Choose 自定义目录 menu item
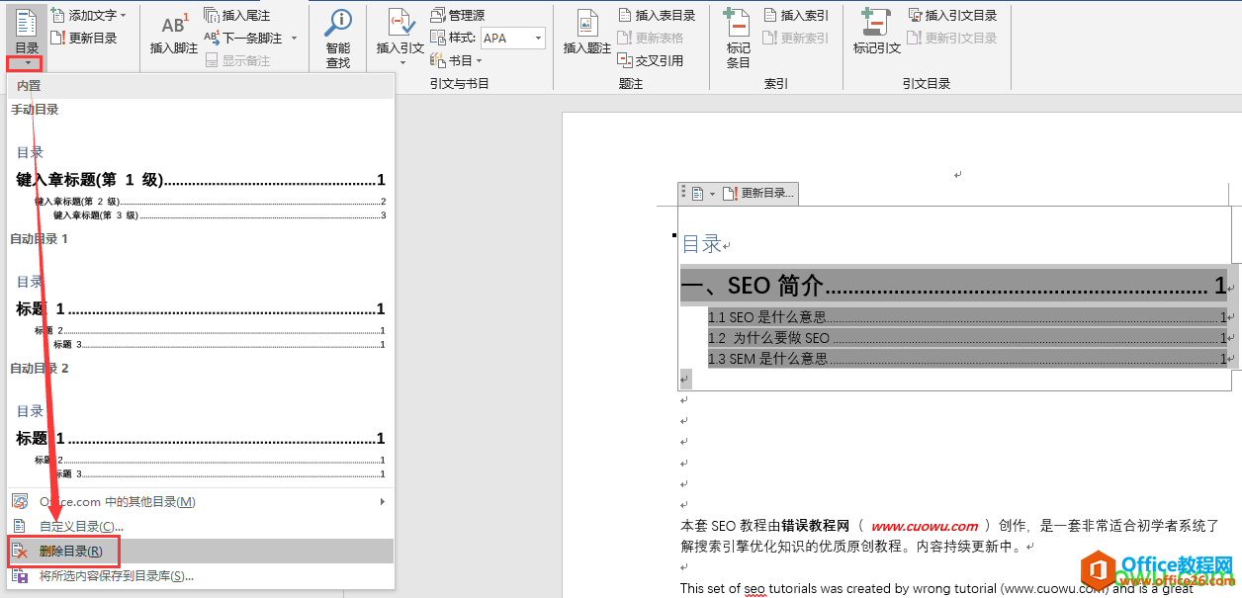 201,526
